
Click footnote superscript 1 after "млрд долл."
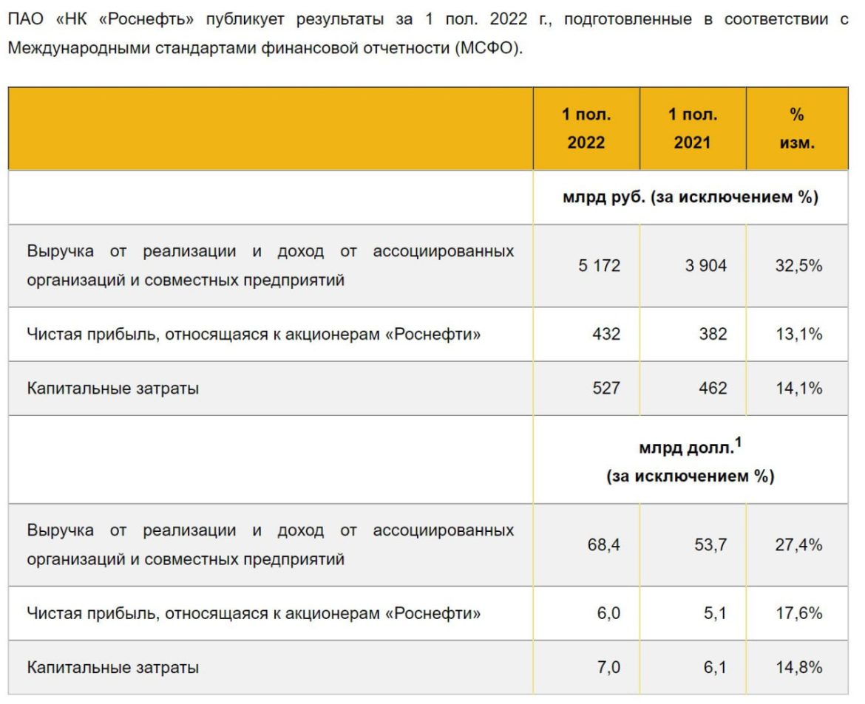coord(738,442)
